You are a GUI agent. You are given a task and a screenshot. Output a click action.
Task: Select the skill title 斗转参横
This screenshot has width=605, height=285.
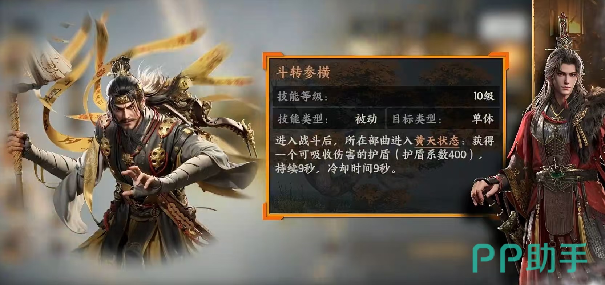click(x=303, y=73)
